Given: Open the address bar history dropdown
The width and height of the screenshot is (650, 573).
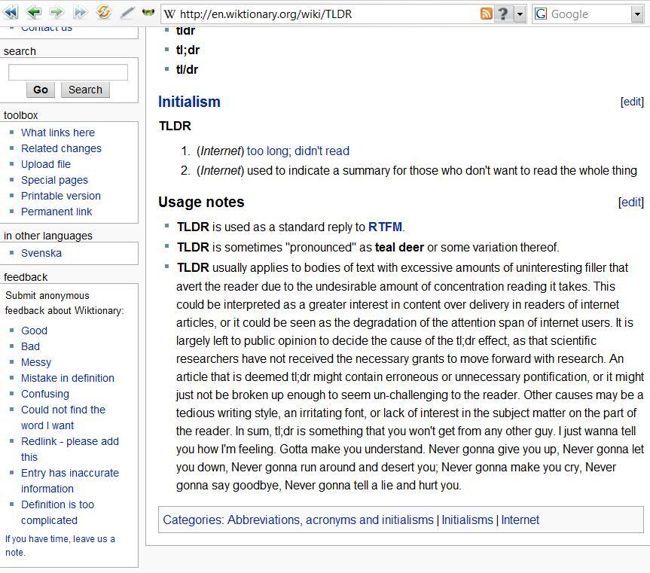Looking at the screenshot, I should [520, 14].
